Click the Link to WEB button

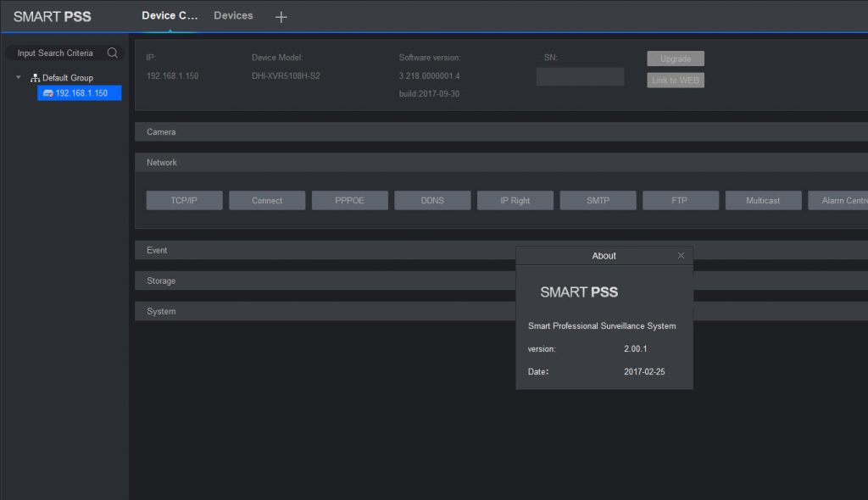676,81
